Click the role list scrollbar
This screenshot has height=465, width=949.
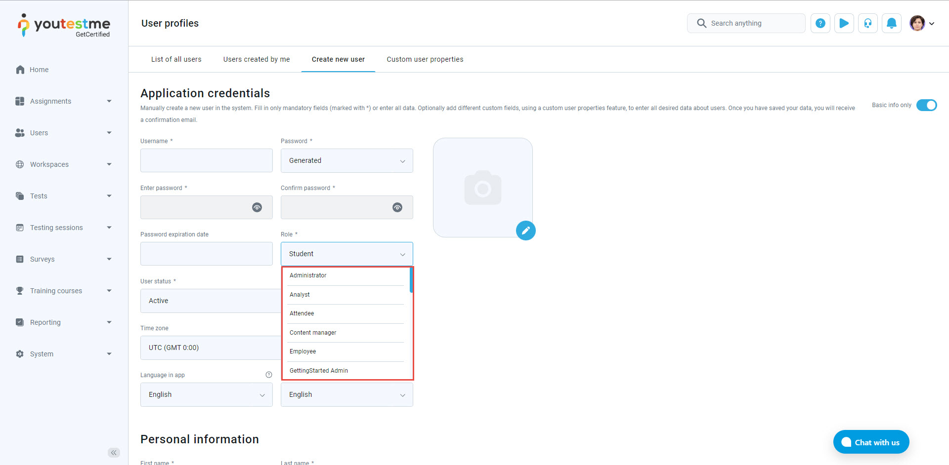pos(411,280)
